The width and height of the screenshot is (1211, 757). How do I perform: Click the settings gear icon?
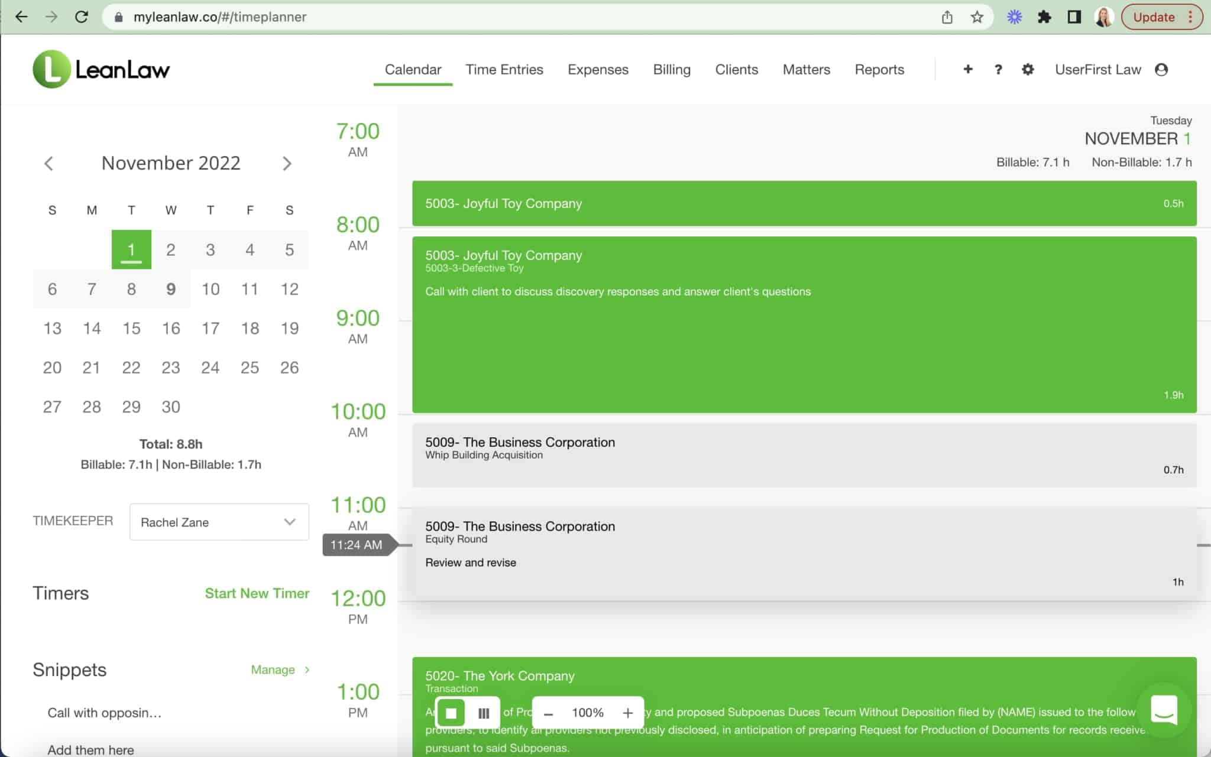pyautogui.click(x=1028, y=69)
